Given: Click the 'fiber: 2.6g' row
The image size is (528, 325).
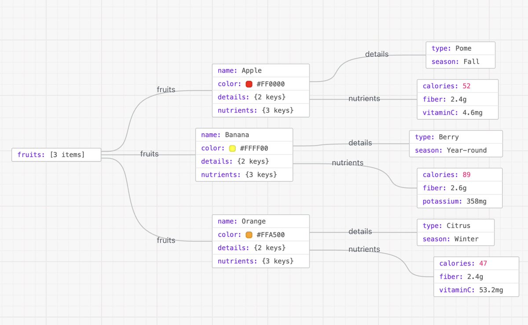Looking at the screenshot, I should (x=460, y=188).
